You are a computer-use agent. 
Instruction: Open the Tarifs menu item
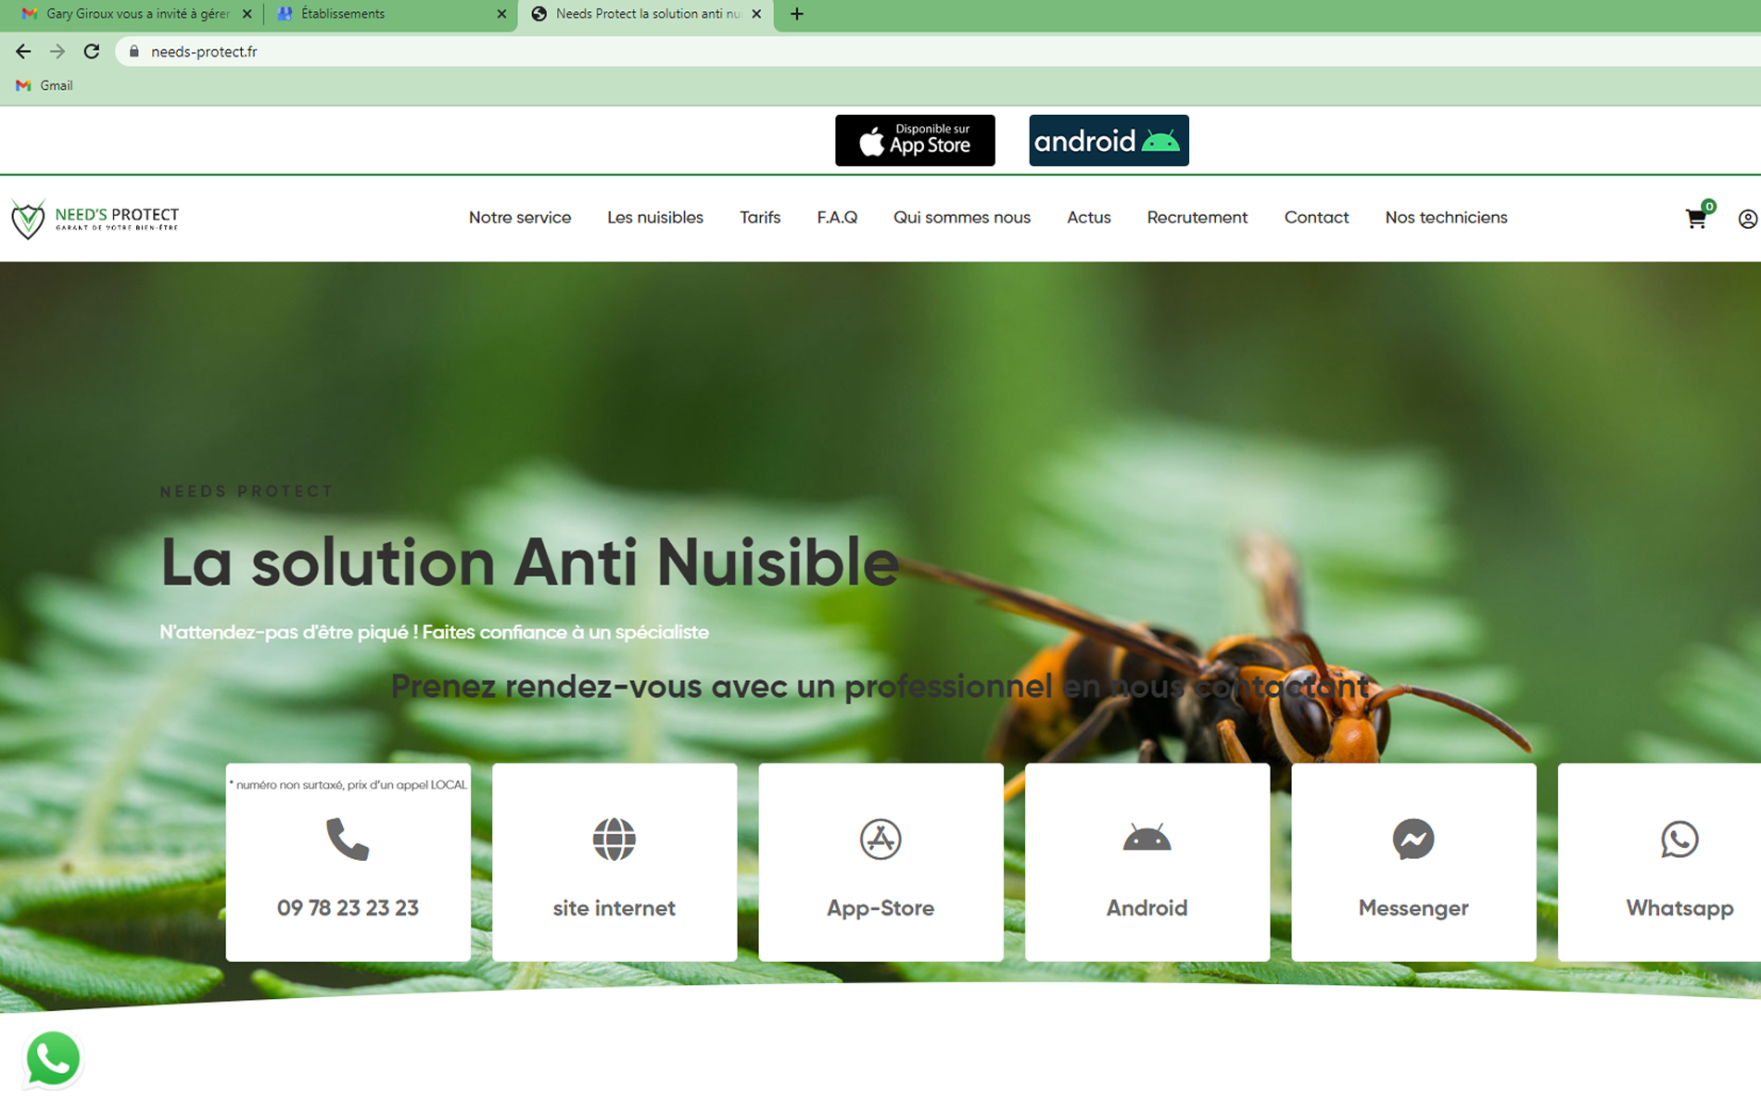pos(759,218)
